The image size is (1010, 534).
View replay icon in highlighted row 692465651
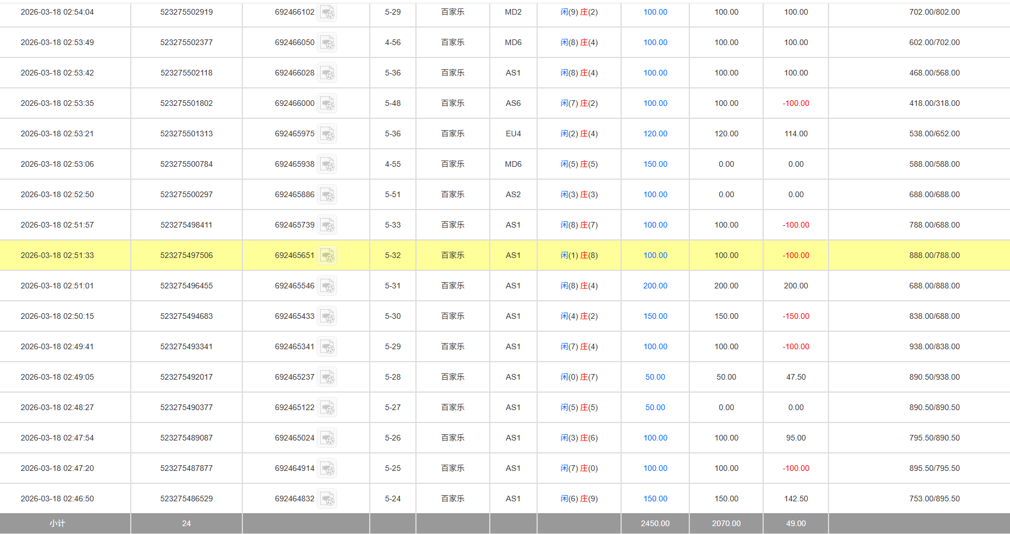click(327, 256)
